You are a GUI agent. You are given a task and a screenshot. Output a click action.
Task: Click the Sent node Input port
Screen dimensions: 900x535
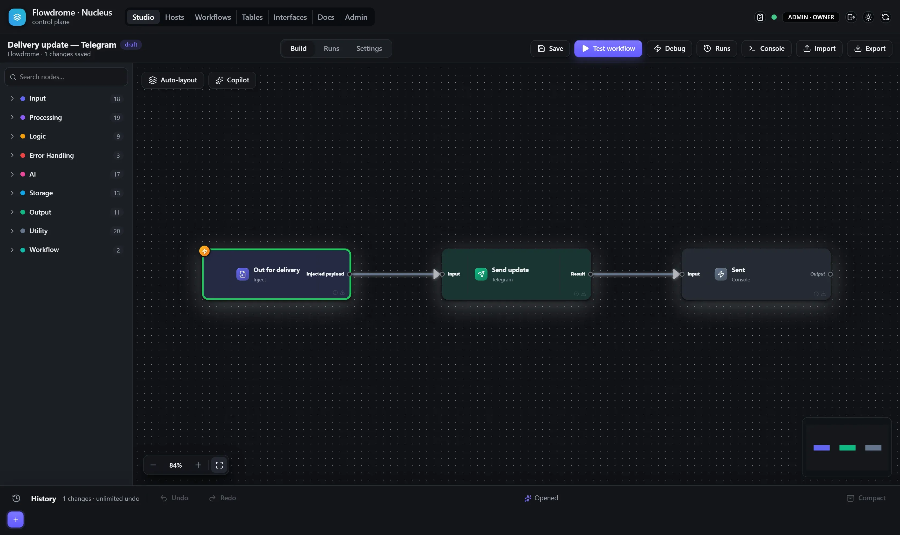coord(682,274)
